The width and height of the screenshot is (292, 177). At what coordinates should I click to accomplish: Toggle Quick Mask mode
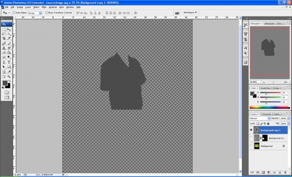click(7, 92)
